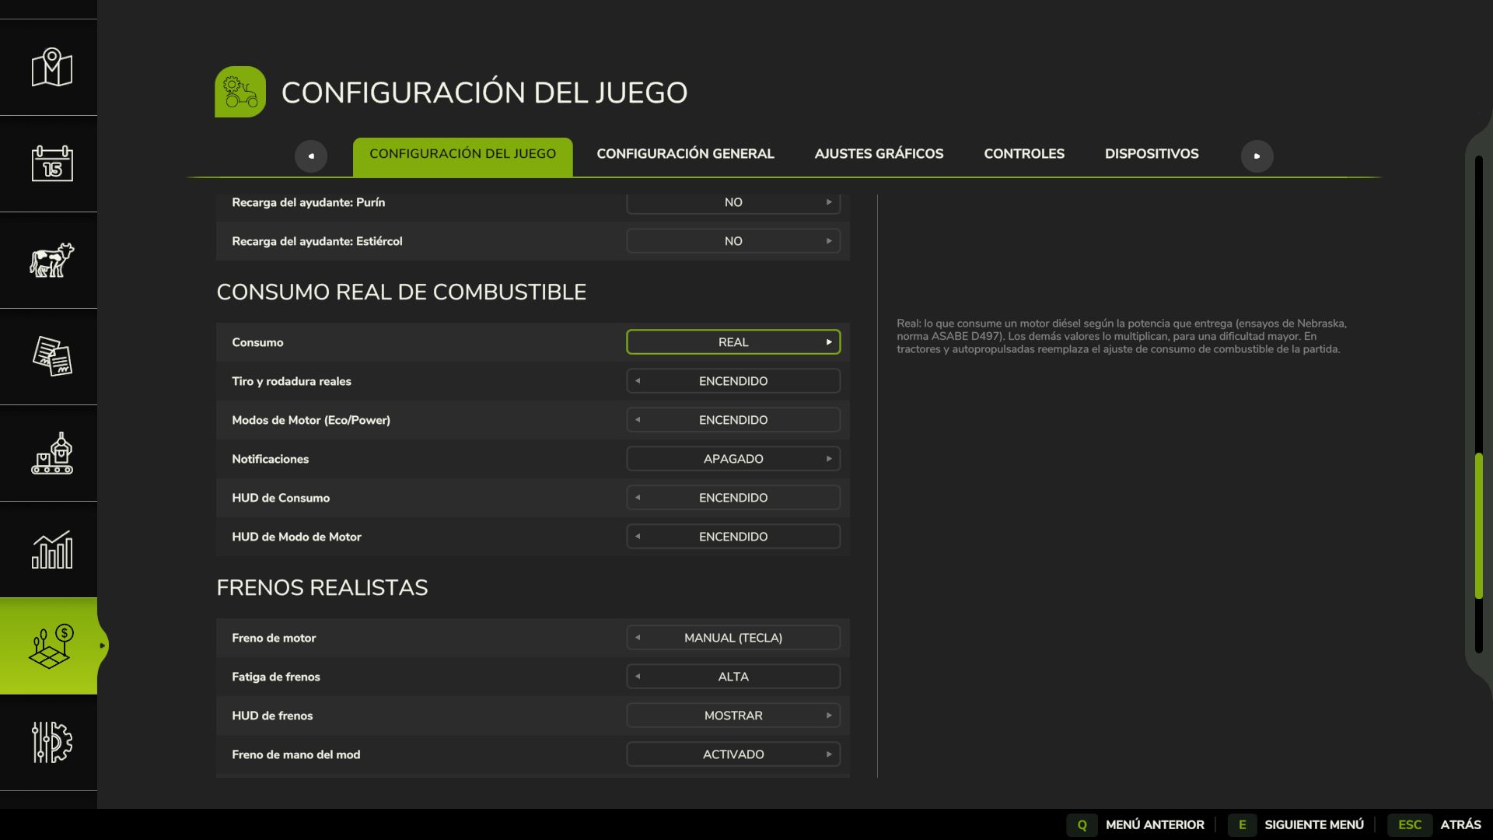Switch to Controles tab
This screenshot has height=840, width=1493.
1024,154
